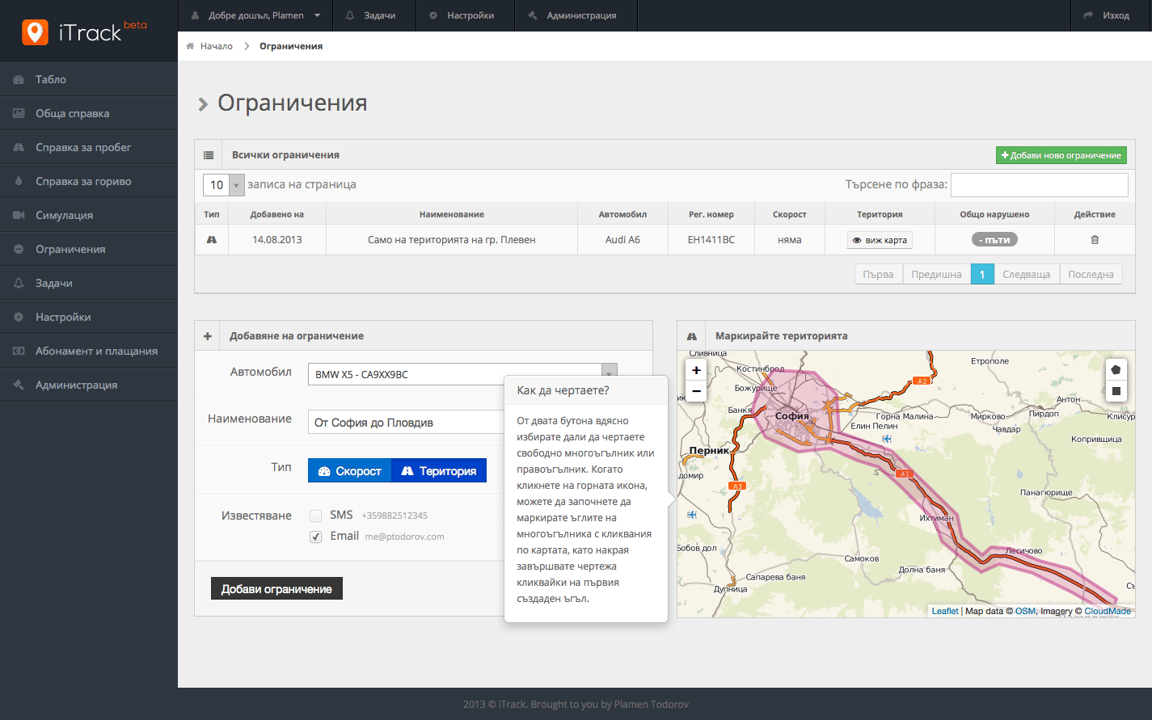Click the road type icon in the Плевен row
Screen dimensions: 1152x720
point(212,240)
